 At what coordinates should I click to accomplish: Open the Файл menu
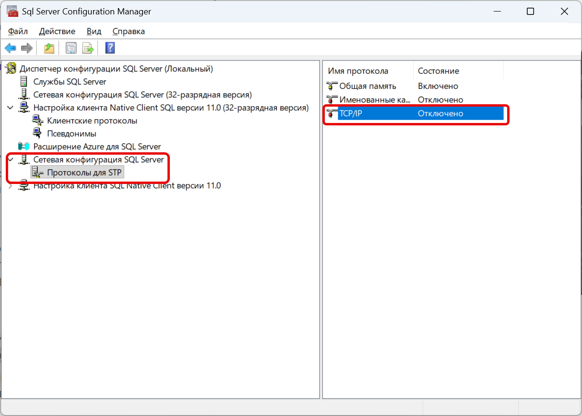(18, 31)
